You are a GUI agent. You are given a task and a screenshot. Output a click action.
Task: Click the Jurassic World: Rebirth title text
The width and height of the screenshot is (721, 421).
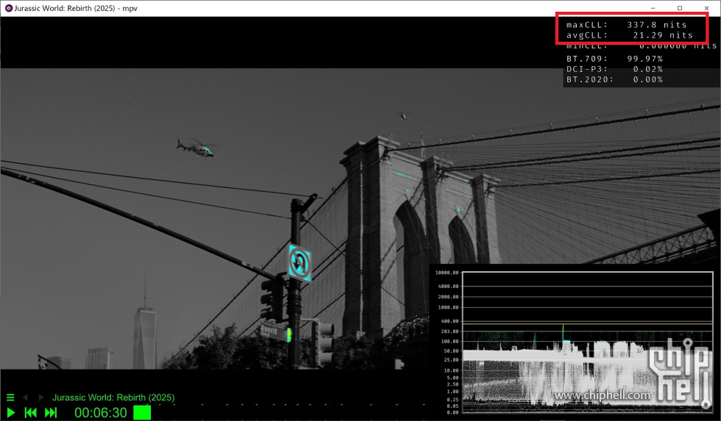click(113, 397)
